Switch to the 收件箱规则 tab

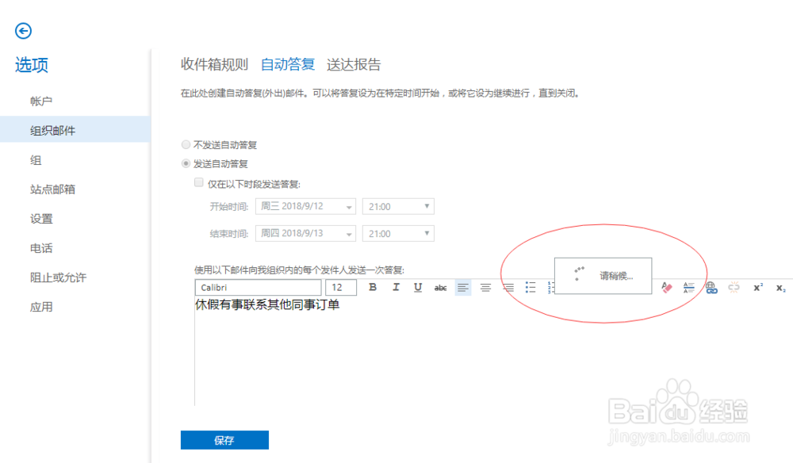click(x=212, y=64)
